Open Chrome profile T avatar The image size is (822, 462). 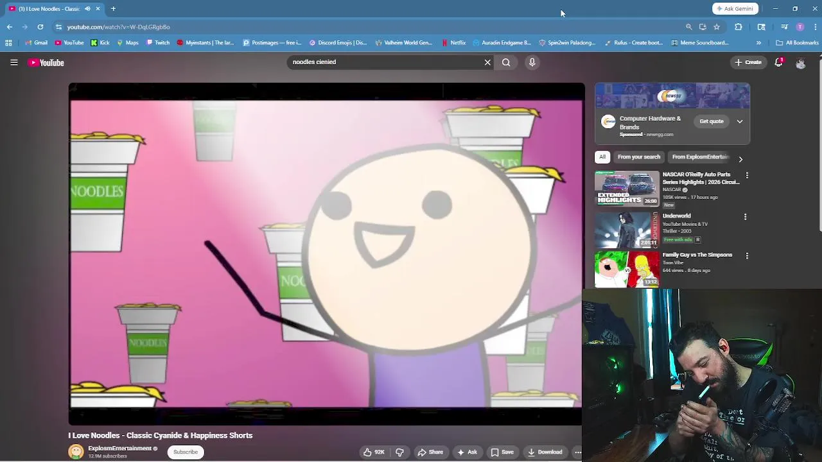800,27
